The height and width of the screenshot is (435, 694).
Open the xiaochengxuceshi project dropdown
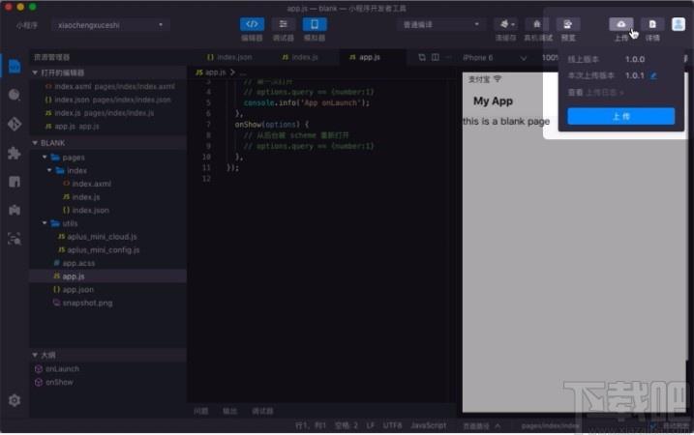click(x=108, y=25)
